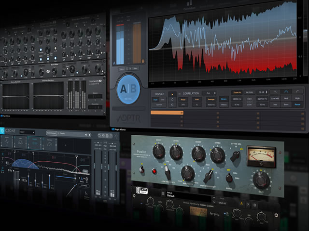Click the Hold button in ADPTR
This screenshot has height=231, width=309.
pyautogui.click(x=197, y=100)
